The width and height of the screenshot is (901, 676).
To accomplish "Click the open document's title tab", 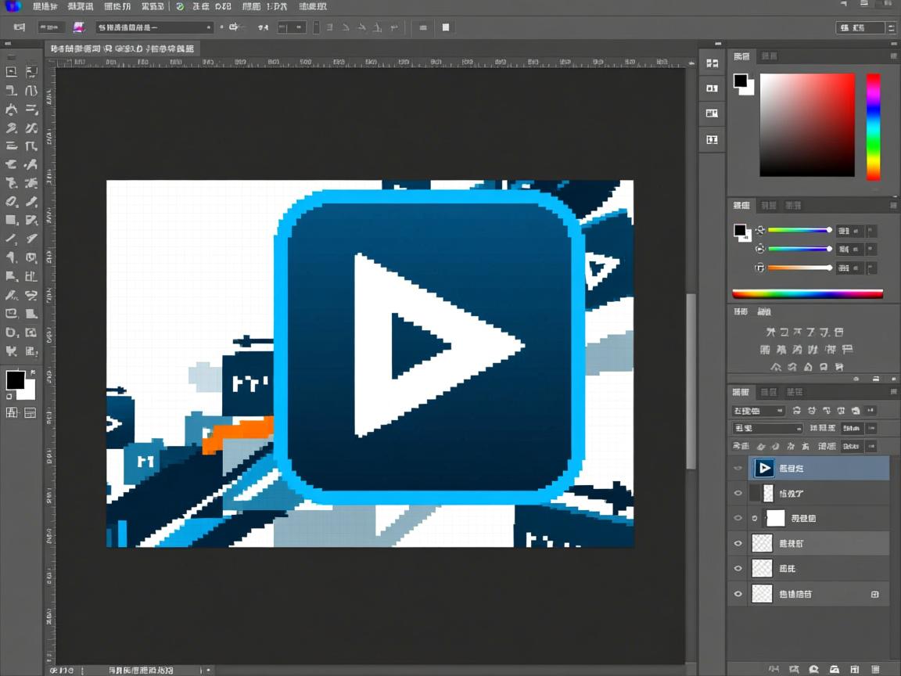I will click(x=122, y=49).
